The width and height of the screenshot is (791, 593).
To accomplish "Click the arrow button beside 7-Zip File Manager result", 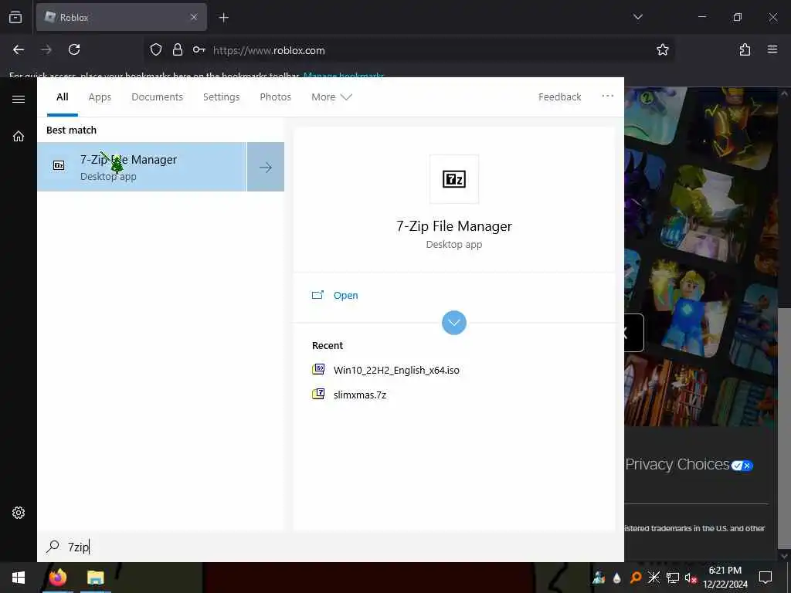I will pyautogui.click(x=266, y=167).
